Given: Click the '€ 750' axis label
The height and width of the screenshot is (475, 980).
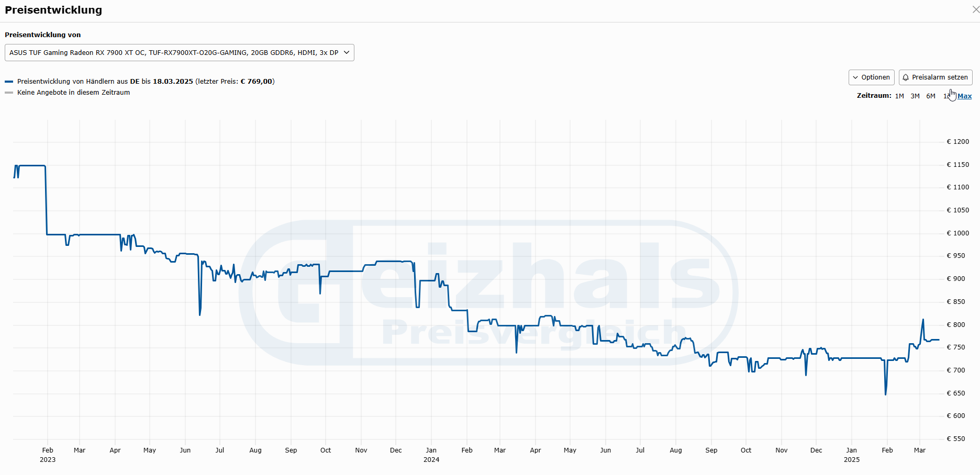Looking at the screenshot, I should 956,347.
